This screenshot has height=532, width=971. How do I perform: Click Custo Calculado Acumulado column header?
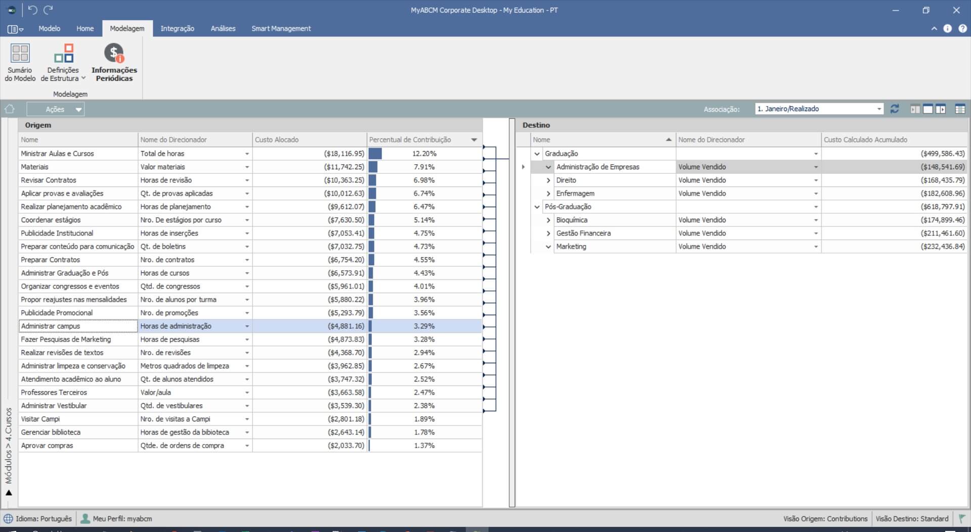[894, 139]
